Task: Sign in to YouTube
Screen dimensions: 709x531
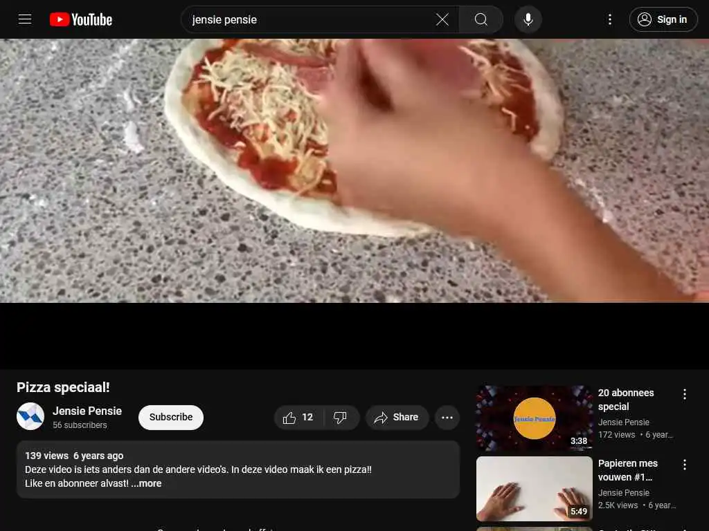Action: (x=663, y=19)
